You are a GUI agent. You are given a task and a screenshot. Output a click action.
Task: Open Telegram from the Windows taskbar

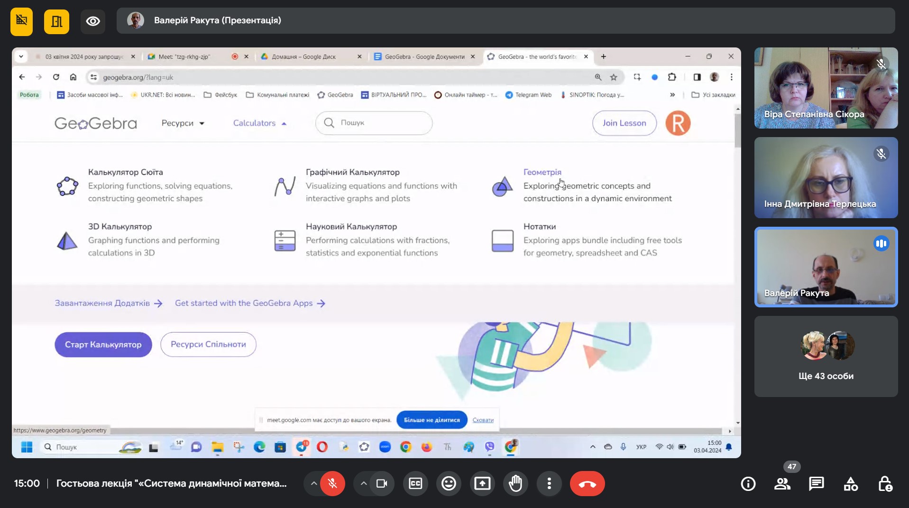302,447
